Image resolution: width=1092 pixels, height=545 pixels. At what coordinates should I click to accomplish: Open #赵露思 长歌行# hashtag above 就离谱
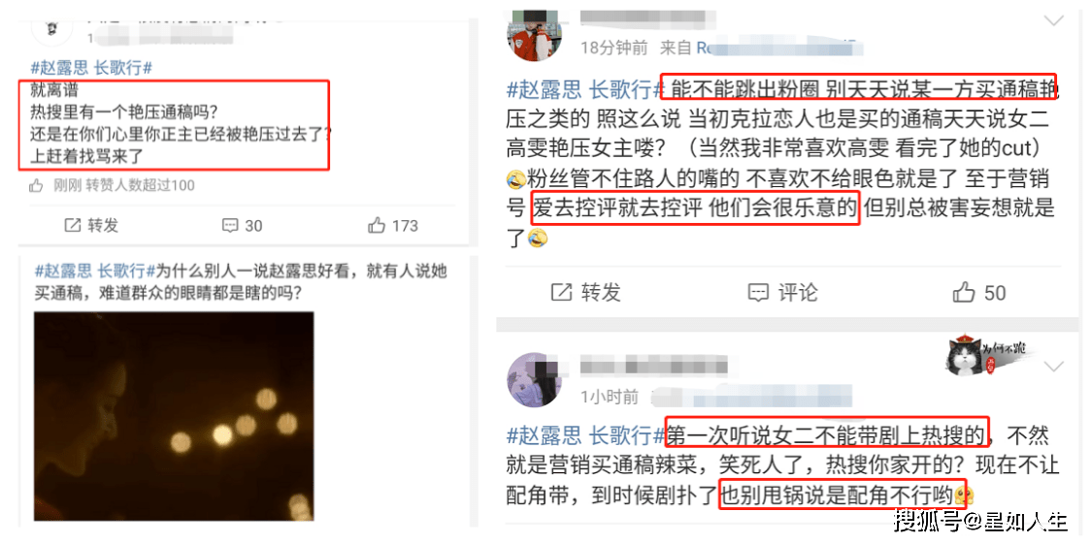[x=91, y=68]
